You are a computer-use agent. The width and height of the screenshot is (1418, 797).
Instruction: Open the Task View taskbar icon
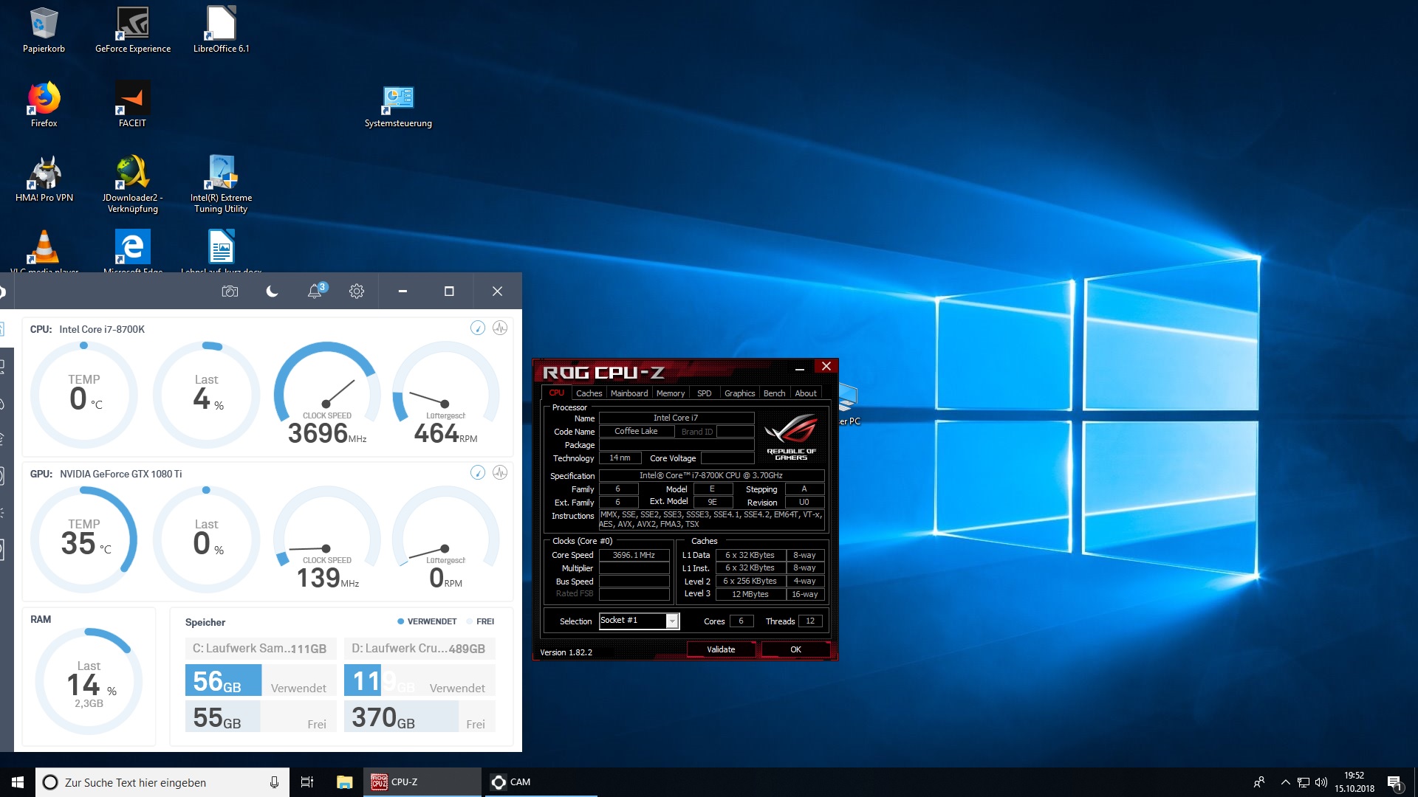[x=307, y=782]
